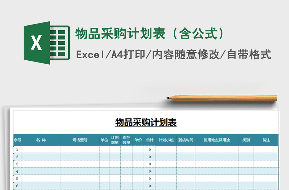This screenshot has width=289, height=190.
Task: Select the 合计 cell showing 0 in row 3
Action: (150, 164)
